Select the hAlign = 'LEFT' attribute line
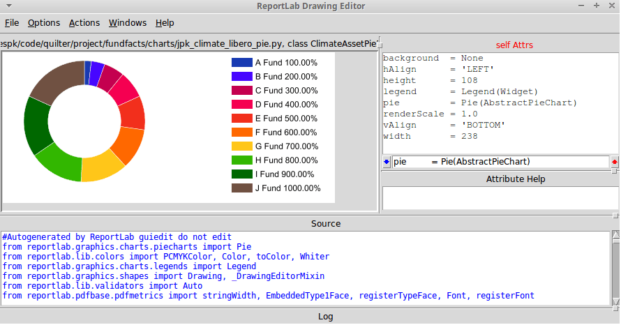Screen dimensions: 621x325 click(x=438, y=69)
